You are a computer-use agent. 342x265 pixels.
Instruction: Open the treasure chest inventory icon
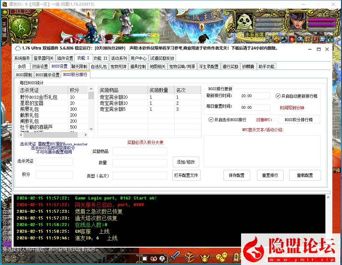coord(190,257)
